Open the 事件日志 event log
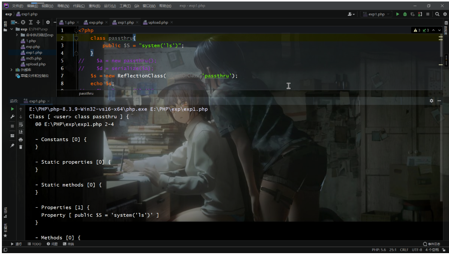Viewport: 449px width, 255px height. point(431,244)
